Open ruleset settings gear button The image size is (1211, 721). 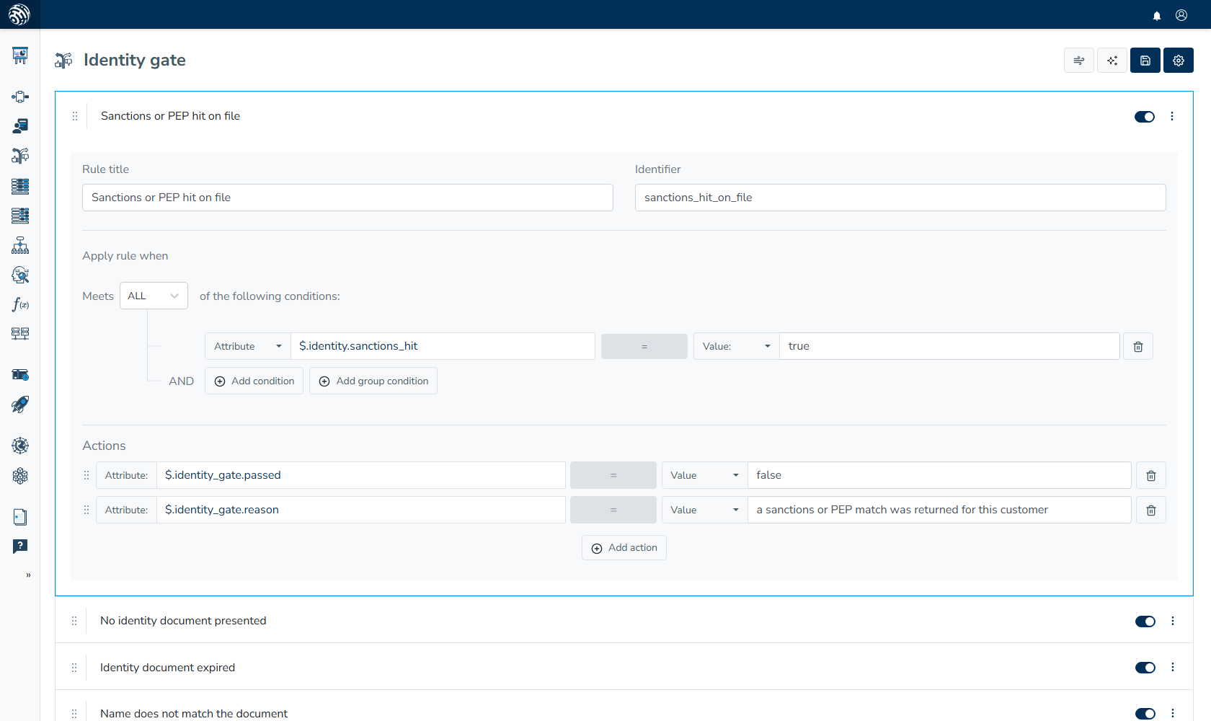(1179, 61)
